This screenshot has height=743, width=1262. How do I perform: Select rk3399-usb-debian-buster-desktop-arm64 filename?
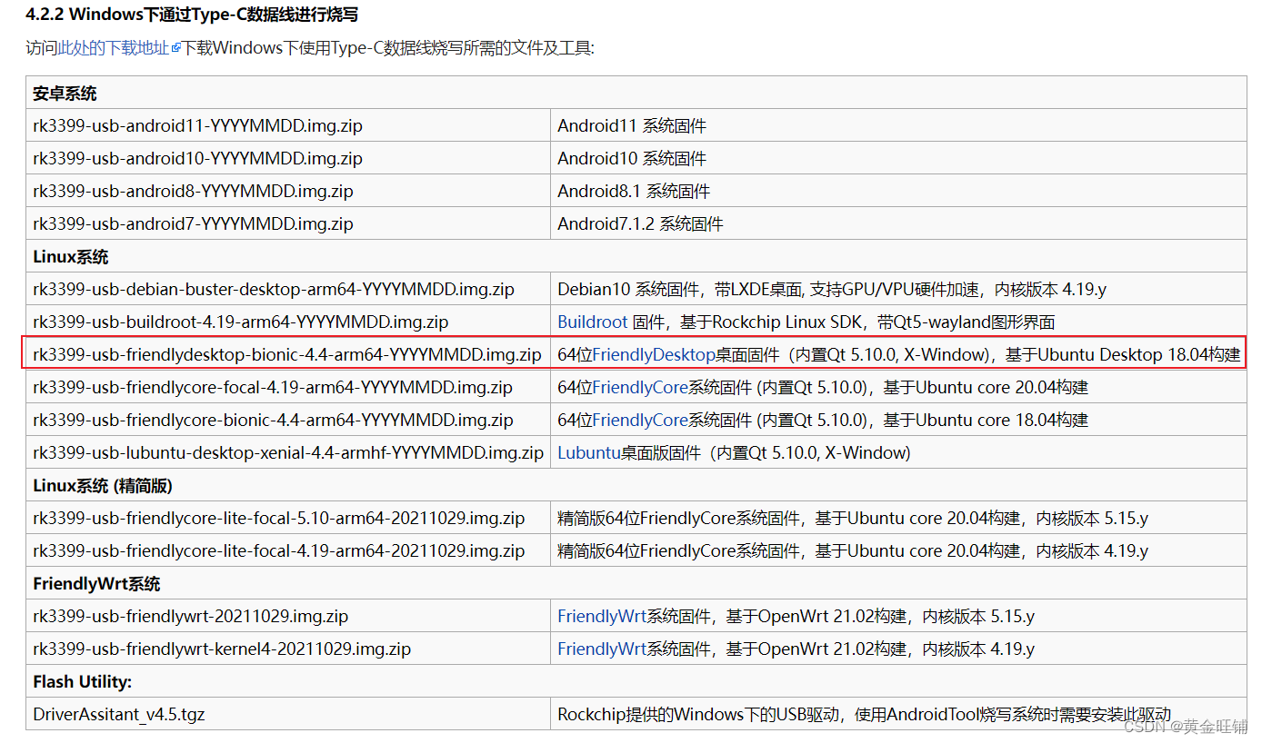274,289
